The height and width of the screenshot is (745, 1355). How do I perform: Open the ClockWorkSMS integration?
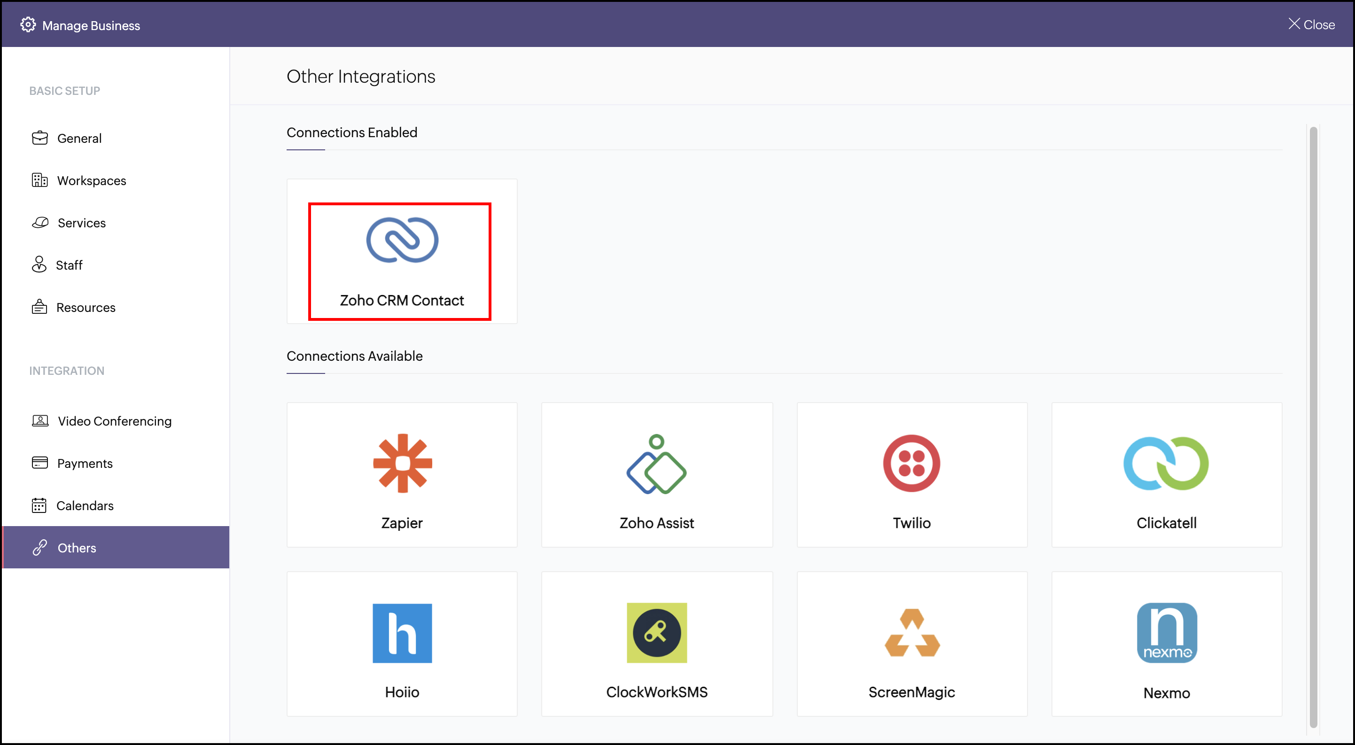(x=656, y=644)
